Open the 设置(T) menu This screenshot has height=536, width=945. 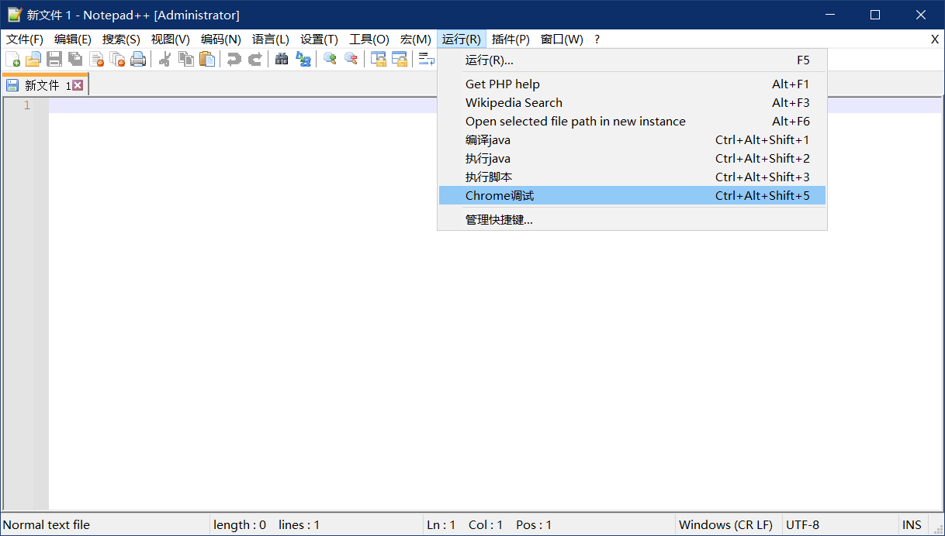point(319,40)
